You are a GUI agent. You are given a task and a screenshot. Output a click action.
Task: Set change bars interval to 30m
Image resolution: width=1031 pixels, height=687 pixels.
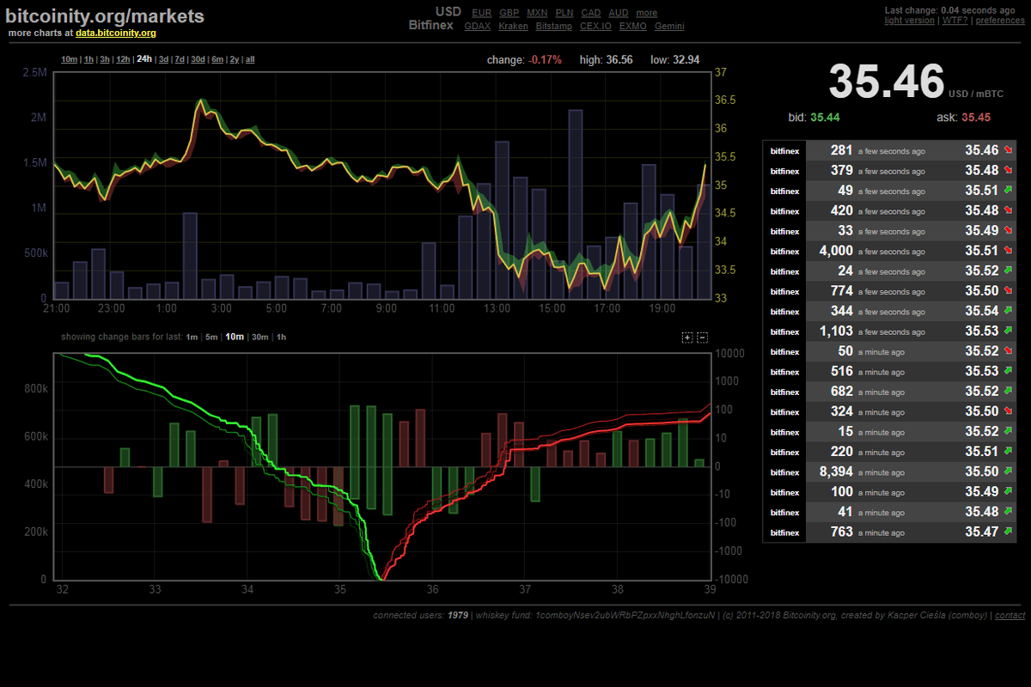[259, 337]
